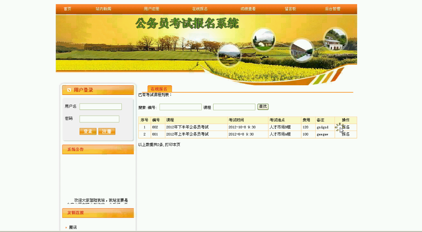Screen dimensions: 422x232
Task: Click the 2012-6-8 9:30 exam time
Action: (241, 134)
